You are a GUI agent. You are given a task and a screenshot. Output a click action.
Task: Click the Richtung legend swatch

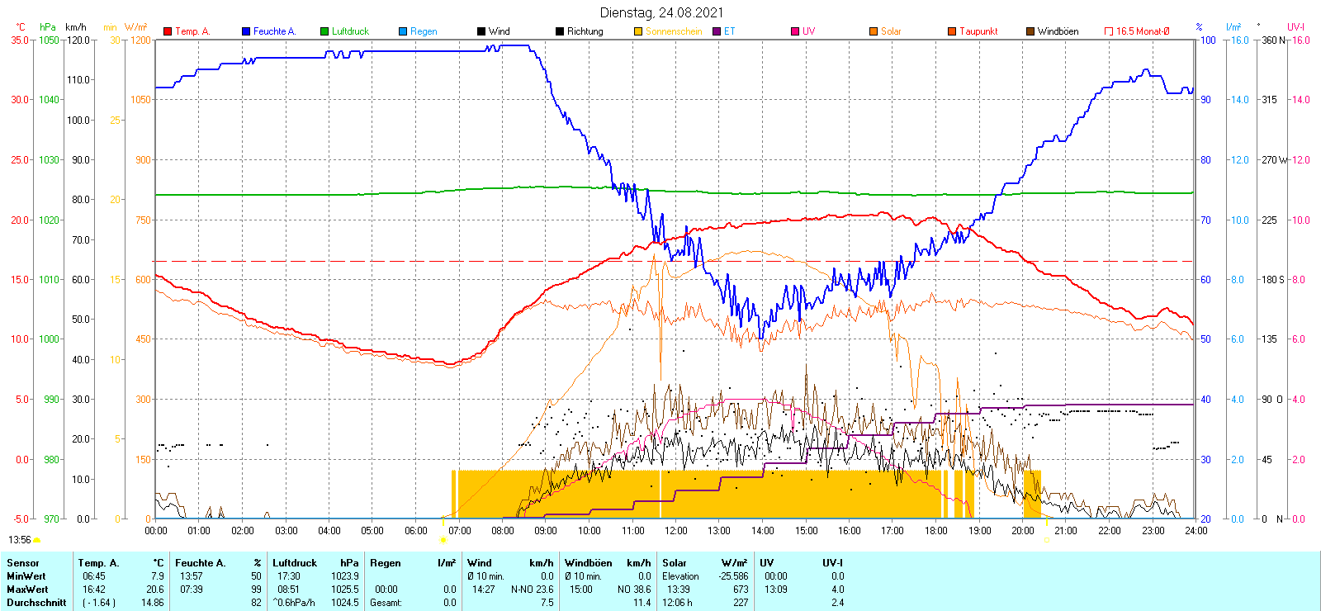[560, 31]
